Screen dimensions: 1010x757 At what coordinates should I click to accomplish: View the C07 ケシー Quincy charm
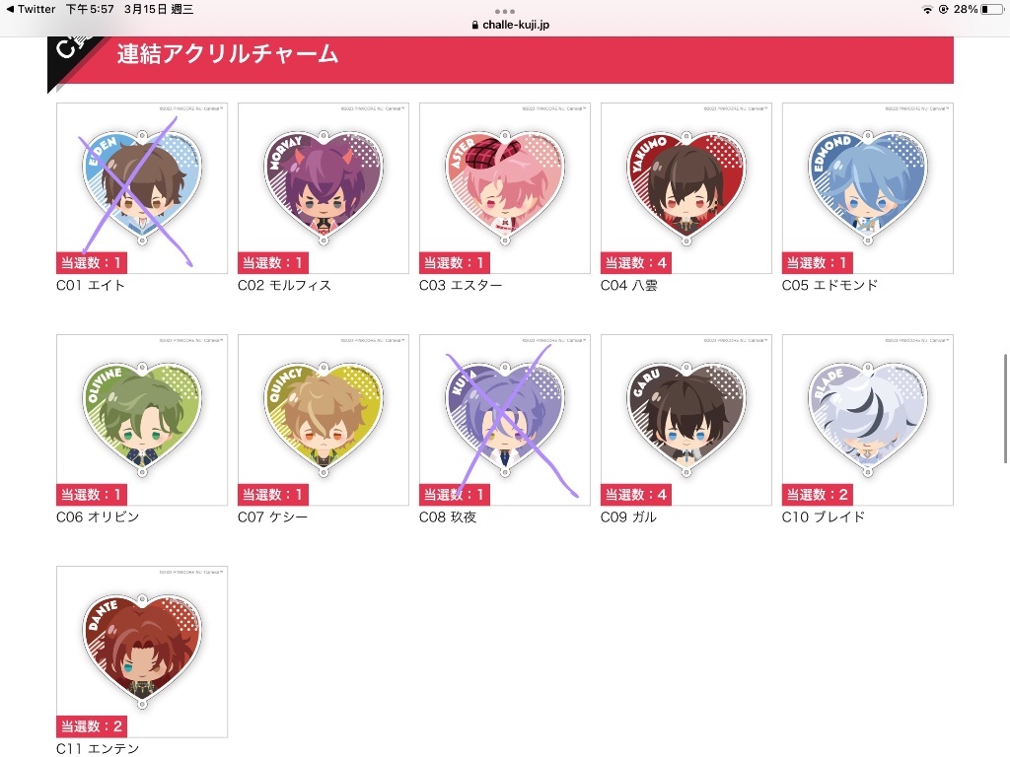pos(324,420)
